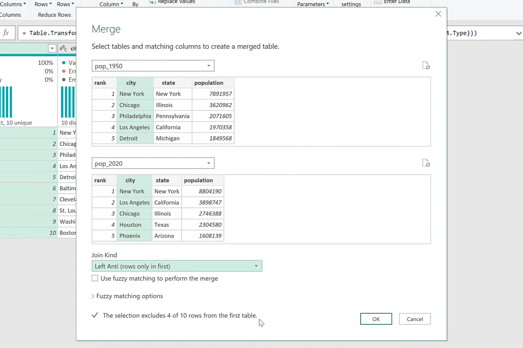
Task: Open the Parameters dropdown in ribbon
Action: [x=313, y=4]
